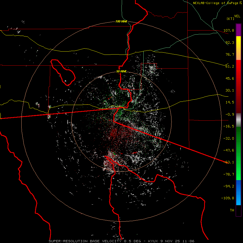Click the gray near-zero segment of velocity scale

tap(238, 120)
